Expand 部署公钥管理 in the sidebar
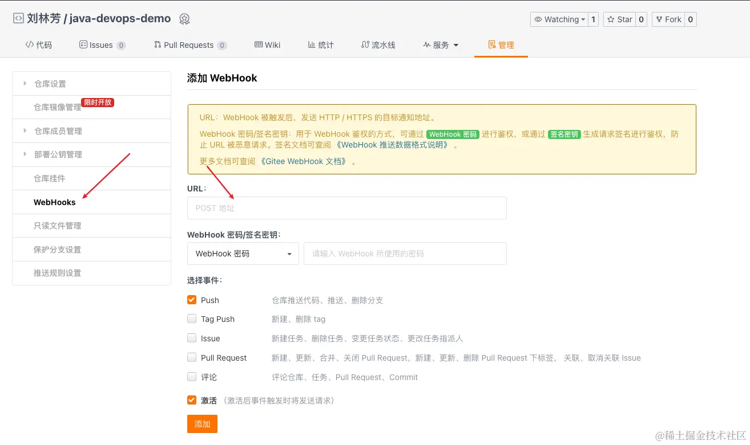This screenshot has height=445, width=750. [91, 154]
